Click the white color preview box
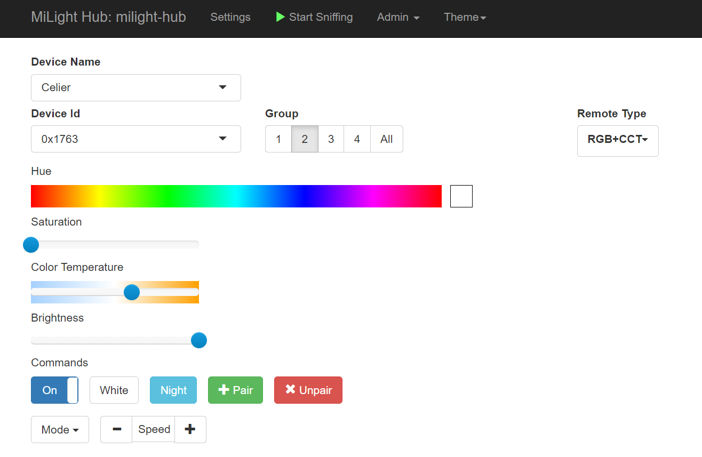 click(461, 196)
